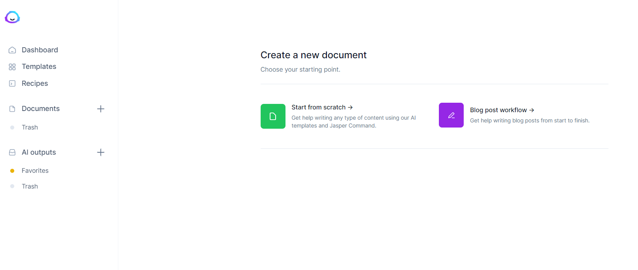Click the AI outputs inbox icon
Screen dimensions: 638x270
click(12, 152)
